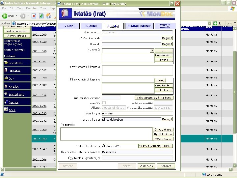This screenshot has height=178, width=237.
Task: Open the 2001-1050 document link
Action: (x=39, y=130)
